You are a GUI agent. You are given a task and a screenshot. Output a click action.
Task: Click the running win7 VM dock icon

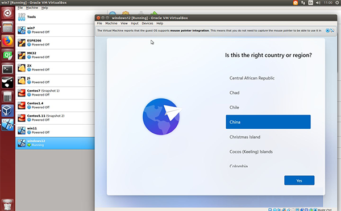(7, 125)
